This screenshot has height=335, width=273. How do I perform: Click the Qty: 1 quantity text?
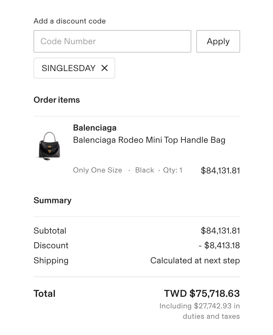pos(173,170)
